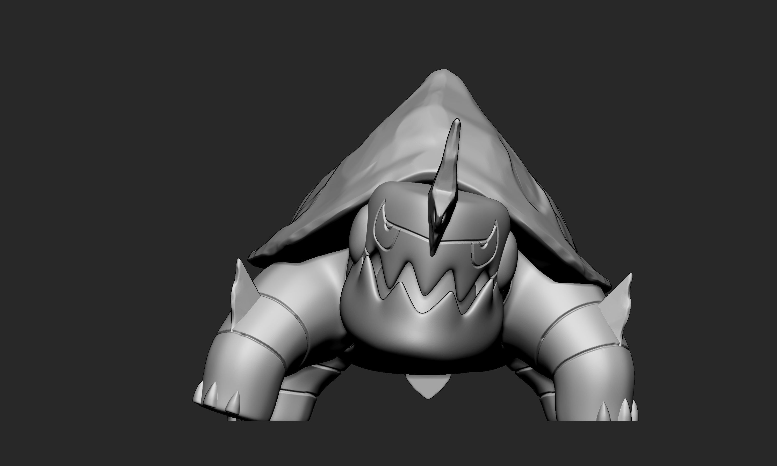Click the peak of the turtle shell
The width and height of the screenshot is (777, 466).
click(443, 75)
